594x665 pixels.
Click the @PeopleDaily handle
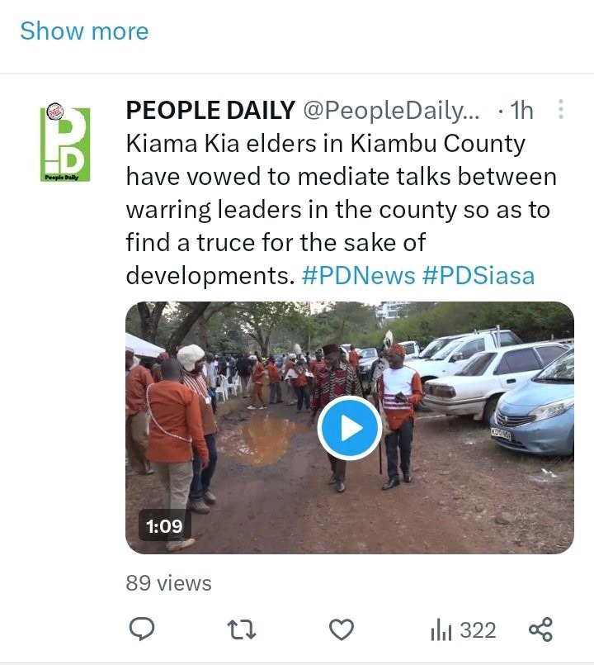pos(391,111)
